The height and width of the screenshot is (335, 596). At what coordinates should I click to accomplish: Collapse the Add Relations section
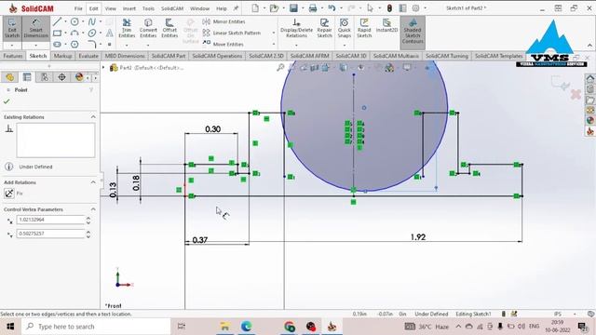(93, 182)
